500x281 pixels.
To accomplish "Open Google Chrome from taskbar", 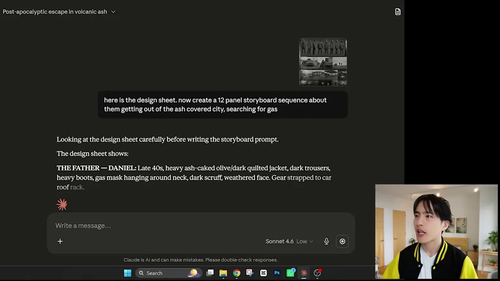I will [x=237, y=273].
